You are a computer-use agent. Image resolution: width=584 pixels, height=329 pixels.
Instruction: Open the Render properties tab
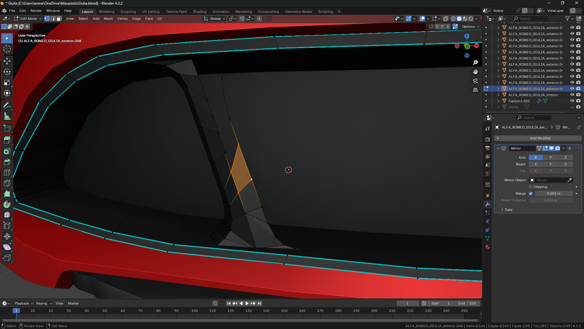pos(488,139)
